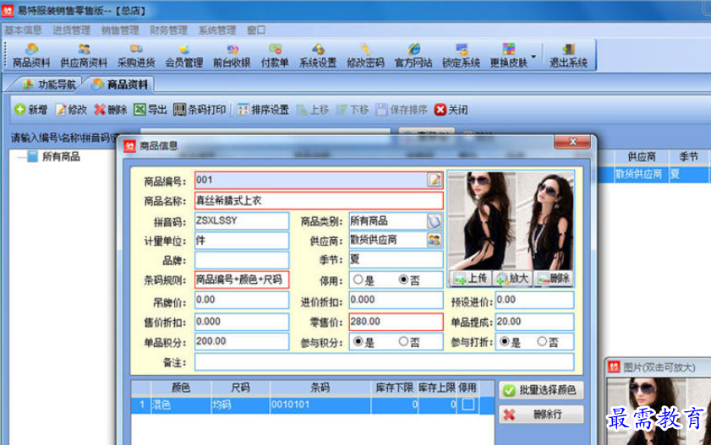Select 否 for 停用
711x445 pixels.
(403, 279)
